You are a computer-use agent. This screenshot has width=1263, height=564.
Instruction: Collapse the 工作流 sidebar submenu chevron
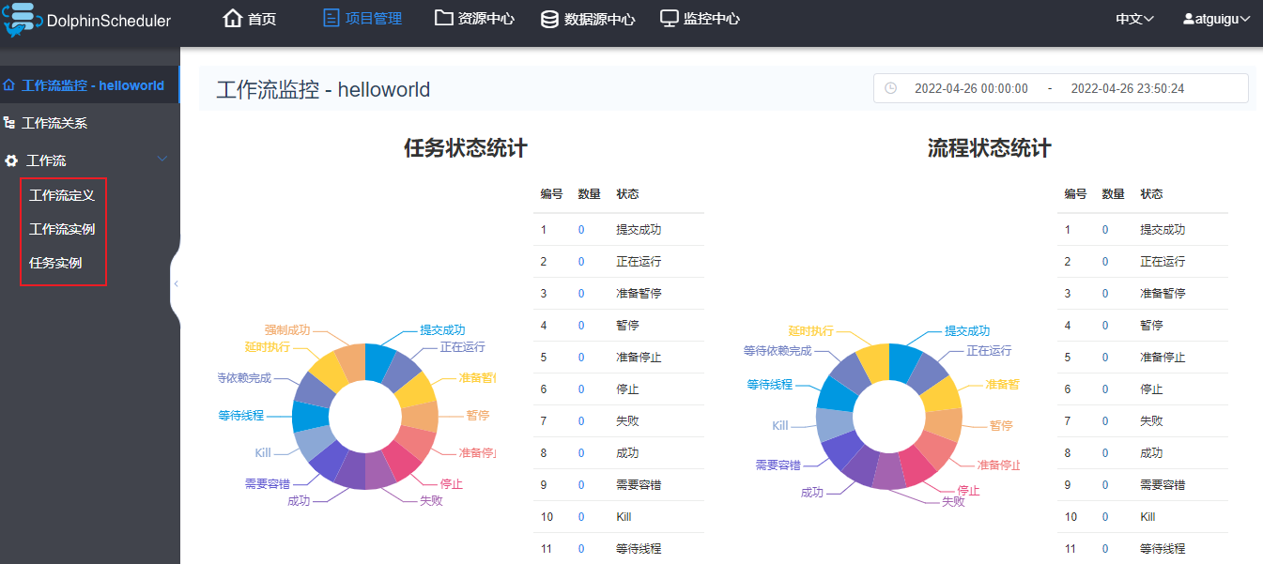(162, 160)
